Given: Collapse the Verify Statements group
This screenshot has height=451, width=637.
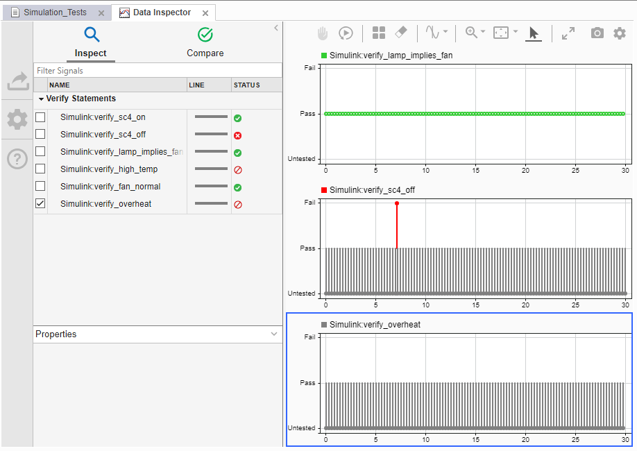Looking at the screenshot, I should coord(41,99).
